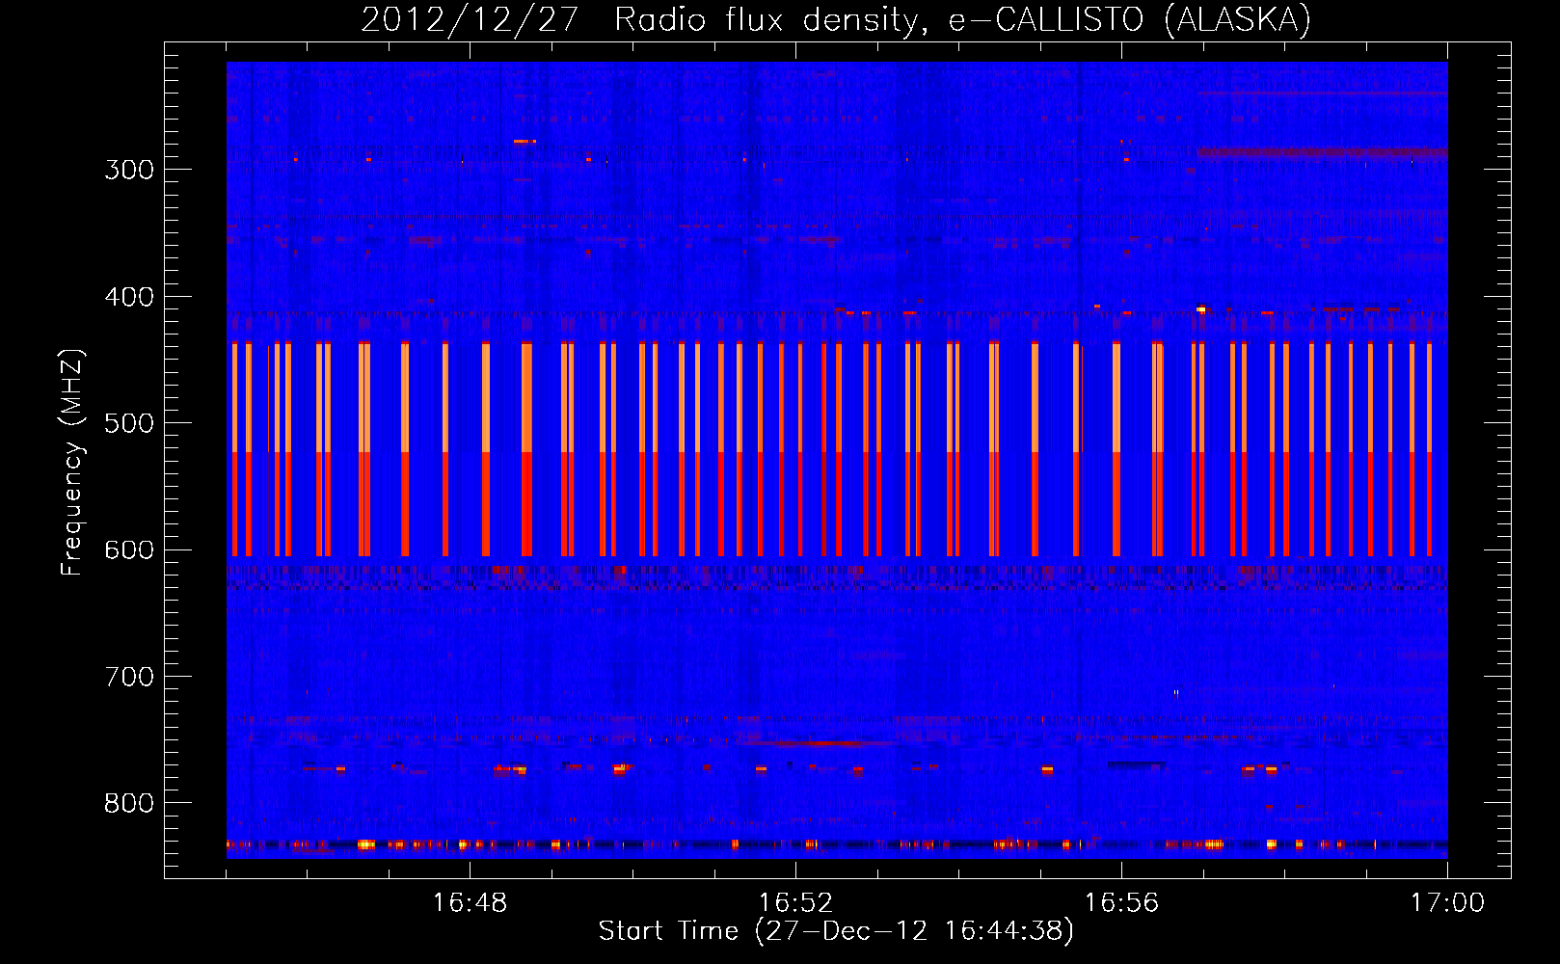Image resolution: width=1560 pixels, height=964 pixels.
Task: Click the 400 frequency tick label
Action: pyautogui.click(x=129, y=297)
